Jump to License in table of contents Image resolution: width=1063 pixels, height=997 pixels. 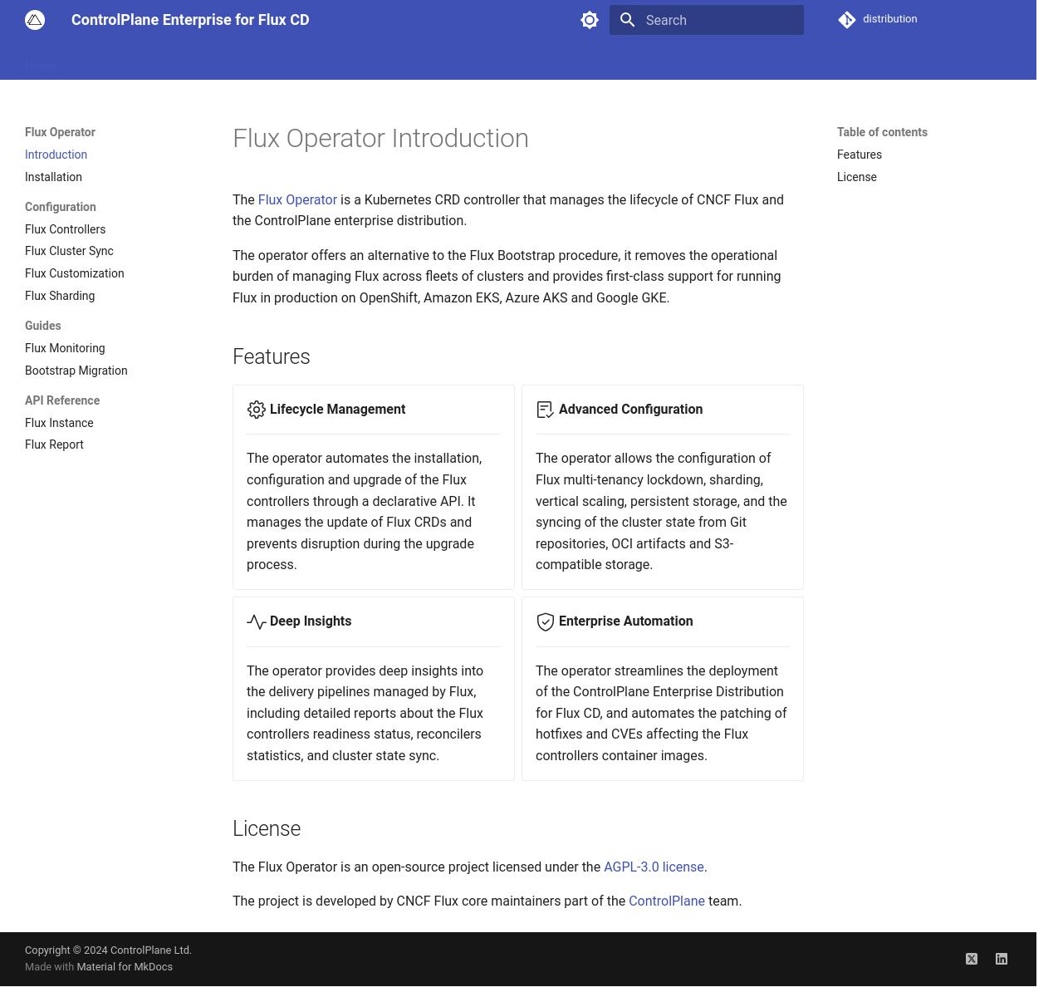click(x=857, y=177)
